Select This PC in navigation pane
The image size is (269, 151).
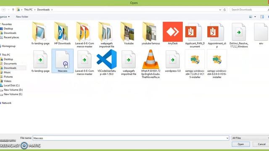coord(6,55)
